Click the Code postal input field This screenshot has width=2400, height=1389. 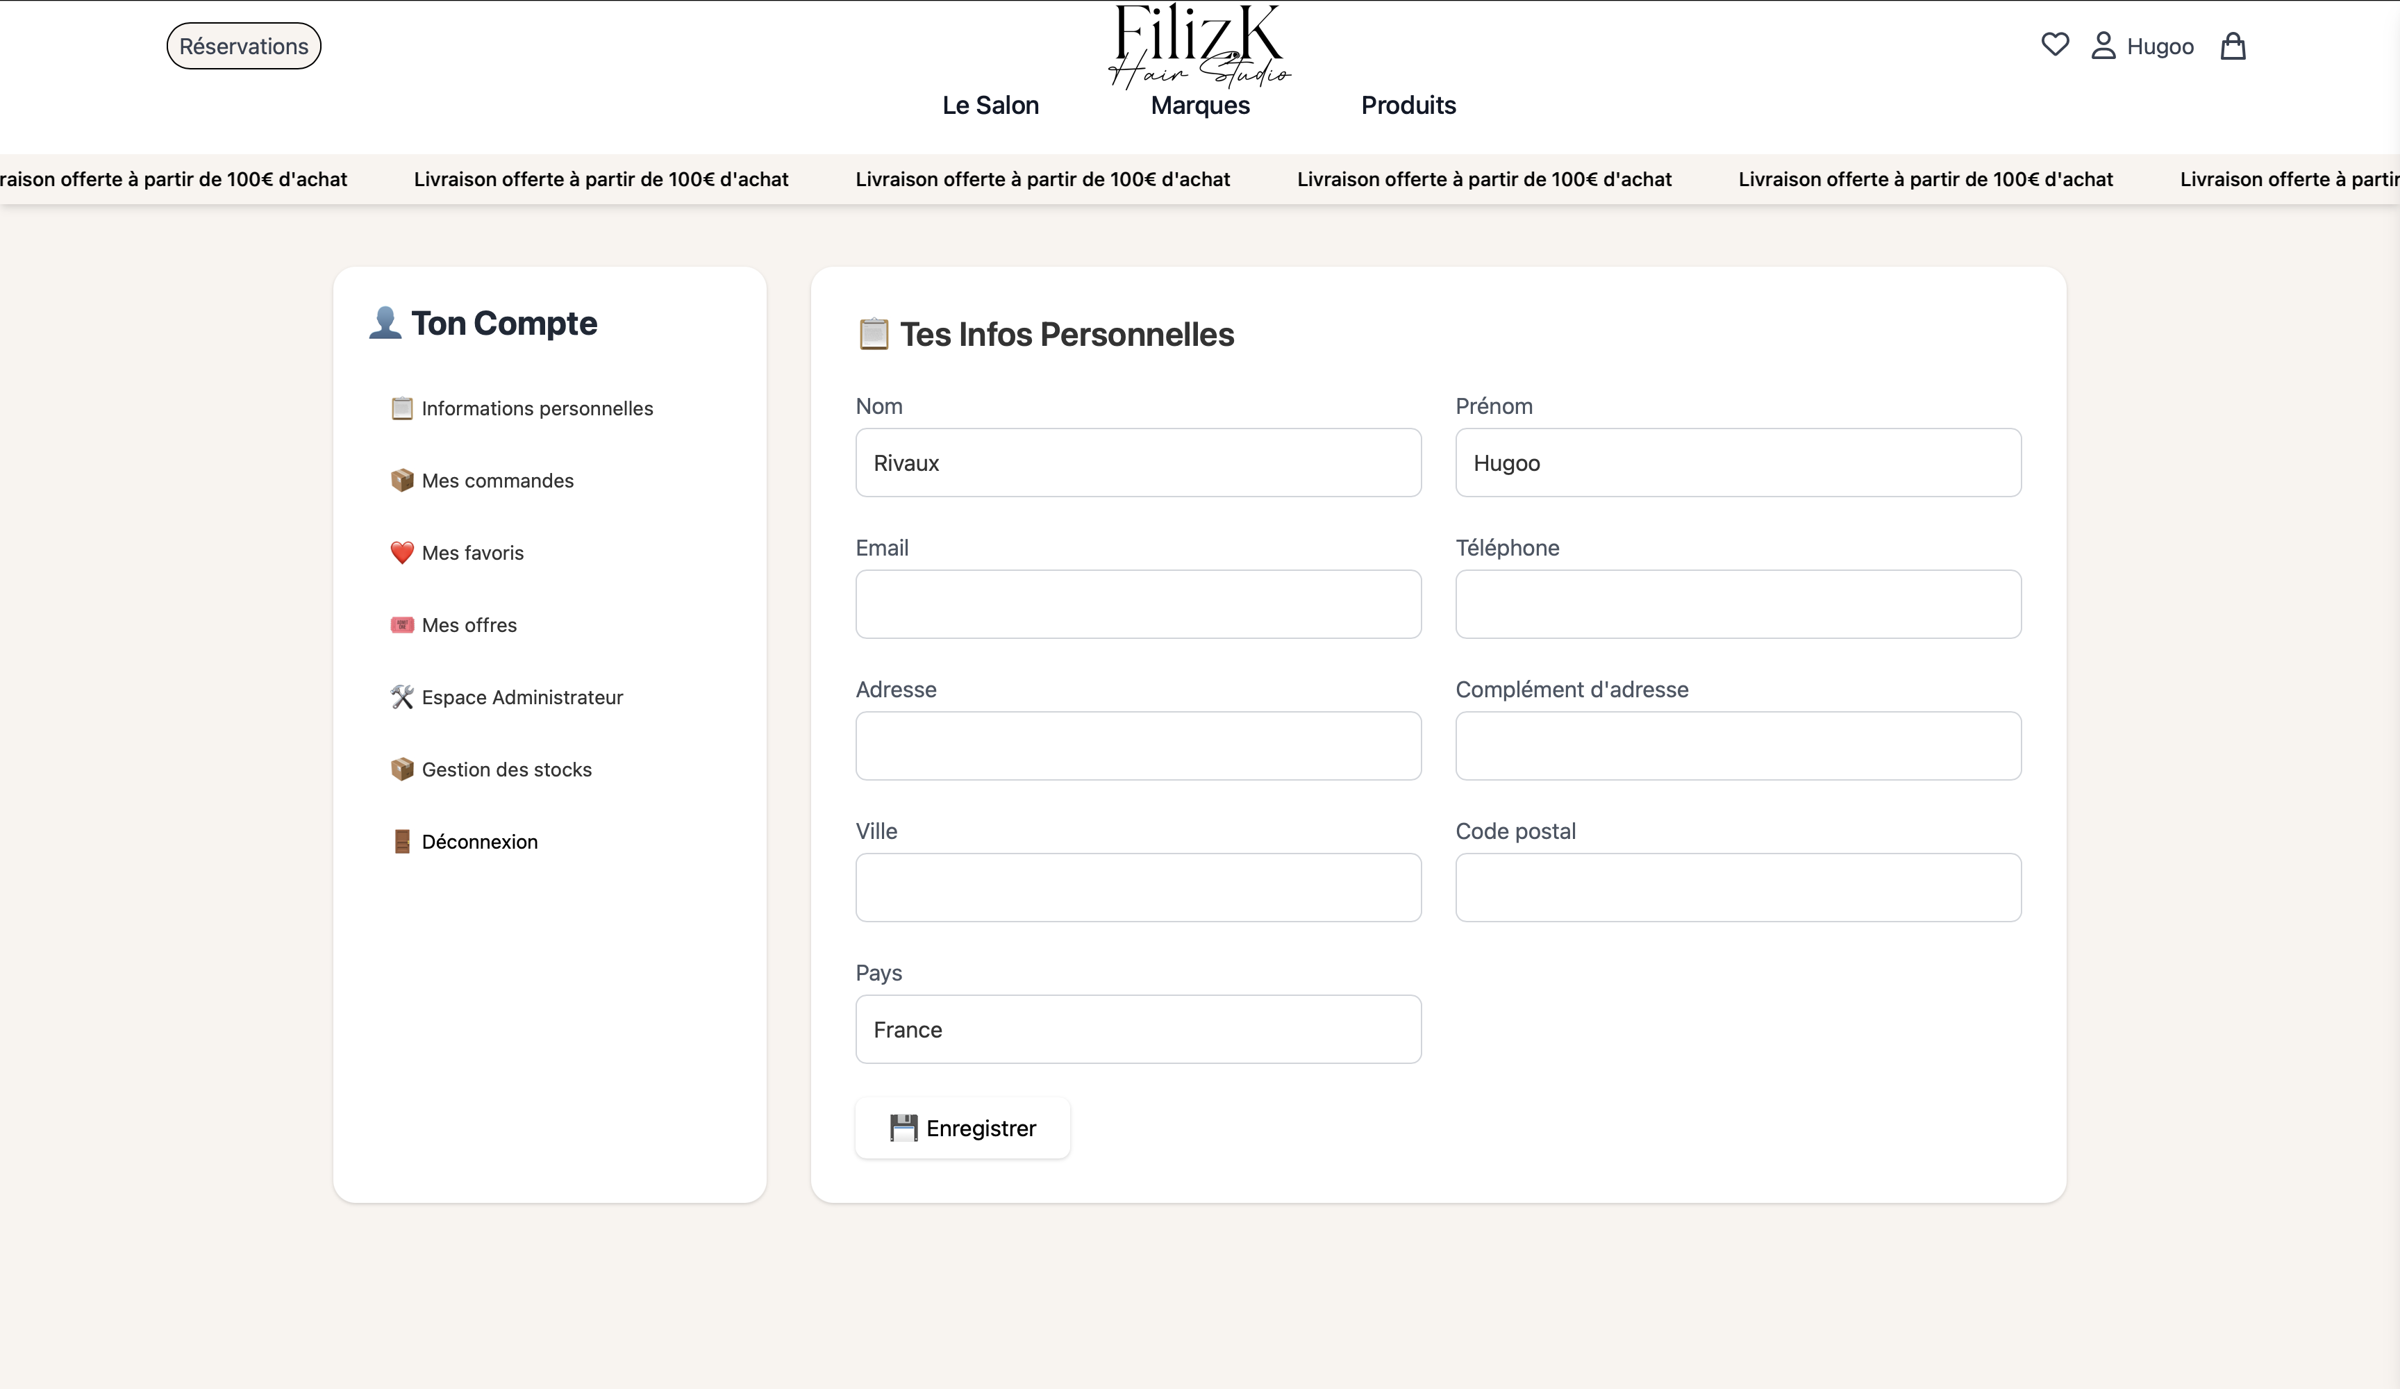click(x=1737, y=887)
